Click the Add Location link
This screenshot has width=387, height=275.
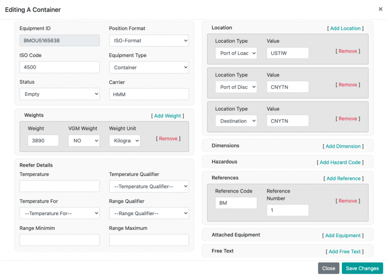click(x=345, y=29)
